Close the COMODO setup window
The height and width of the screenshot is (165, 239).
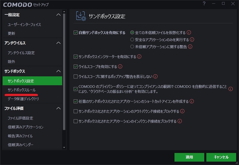tap(233, 3)
